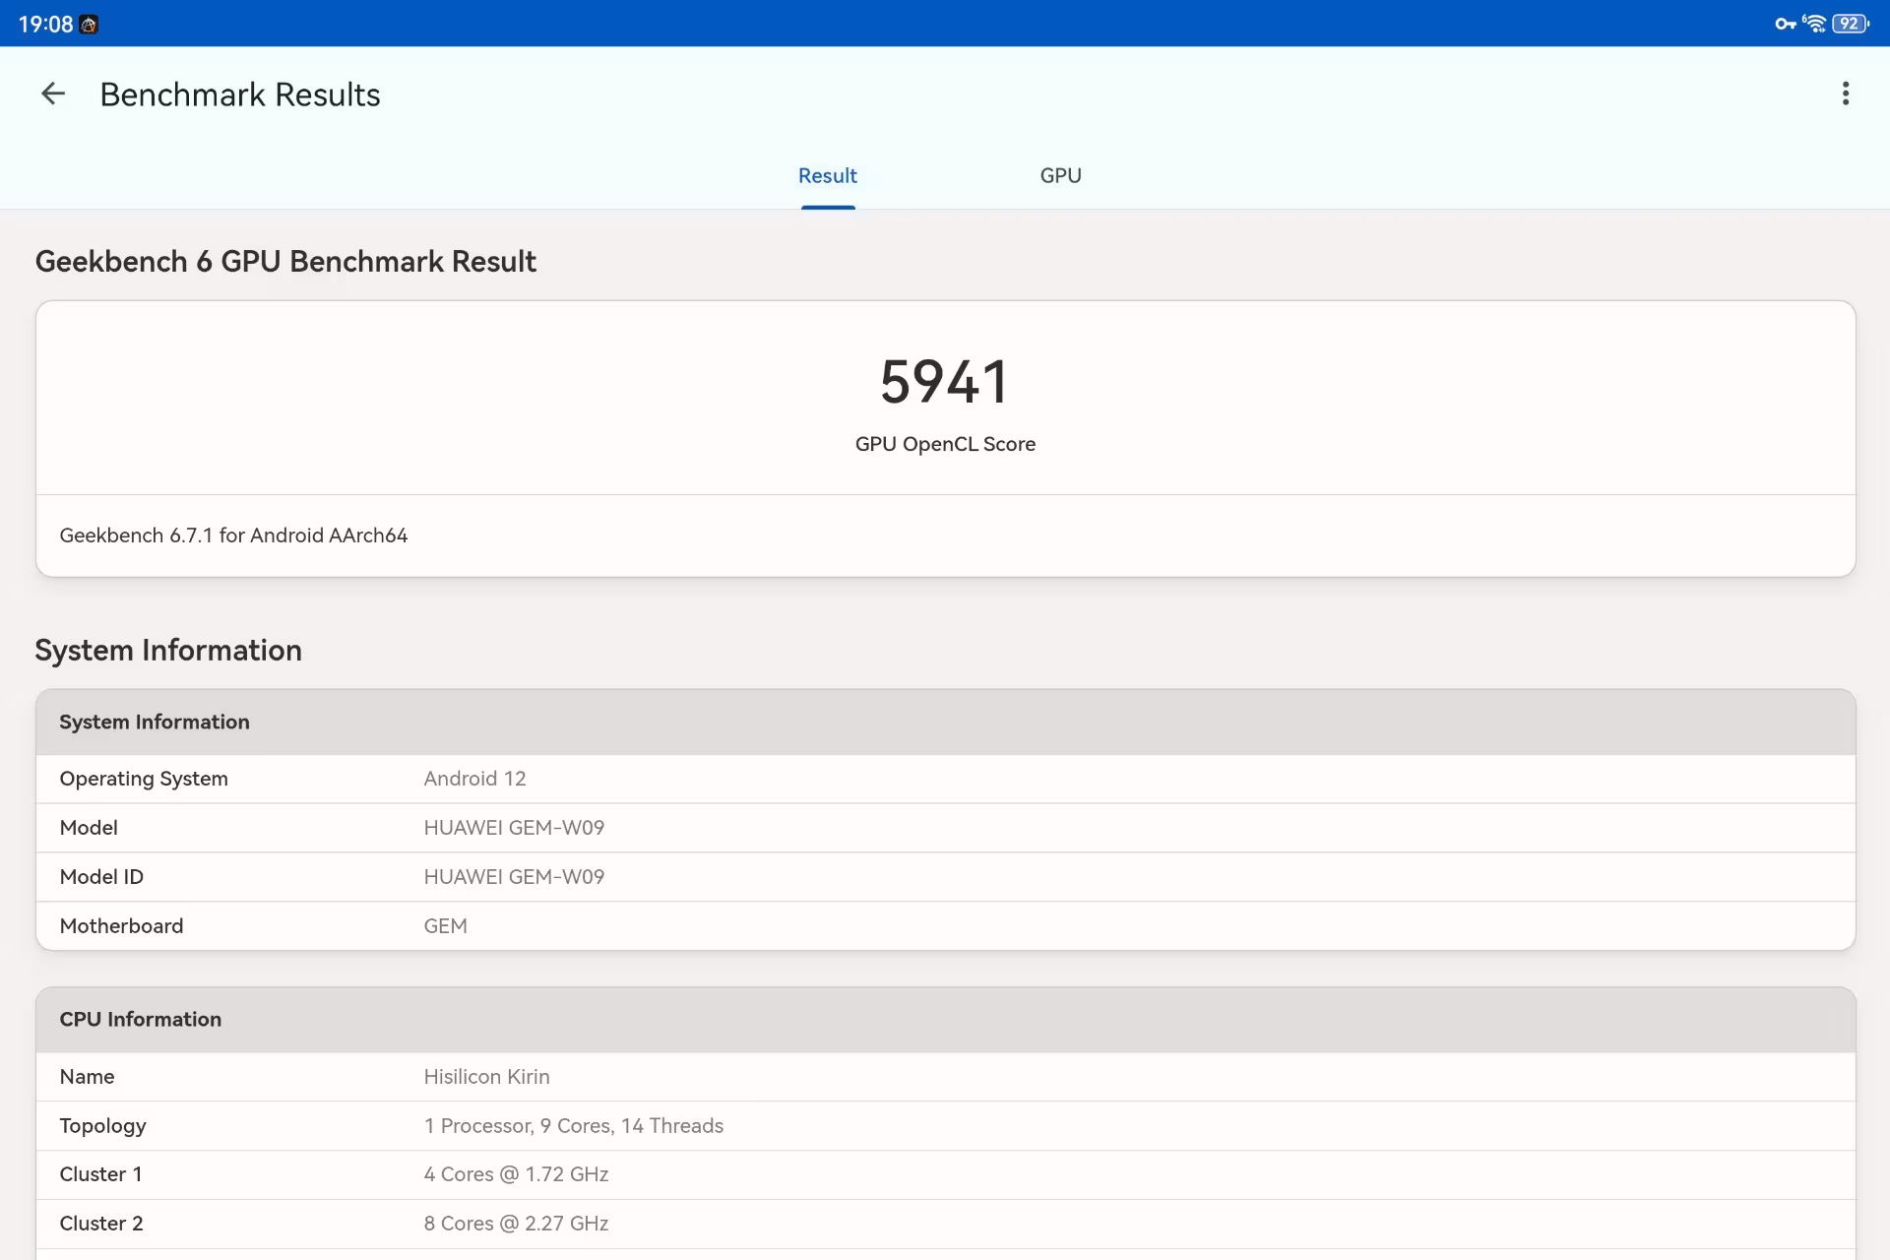Screen dimensions: 1890x1260
Task: Tap the VPN key status icon
Action: (x=1785, y=24)
